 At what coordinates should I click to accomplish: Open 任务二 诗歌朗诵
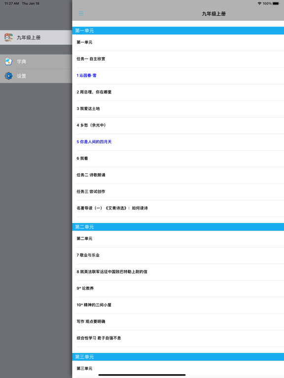point(178,175)
